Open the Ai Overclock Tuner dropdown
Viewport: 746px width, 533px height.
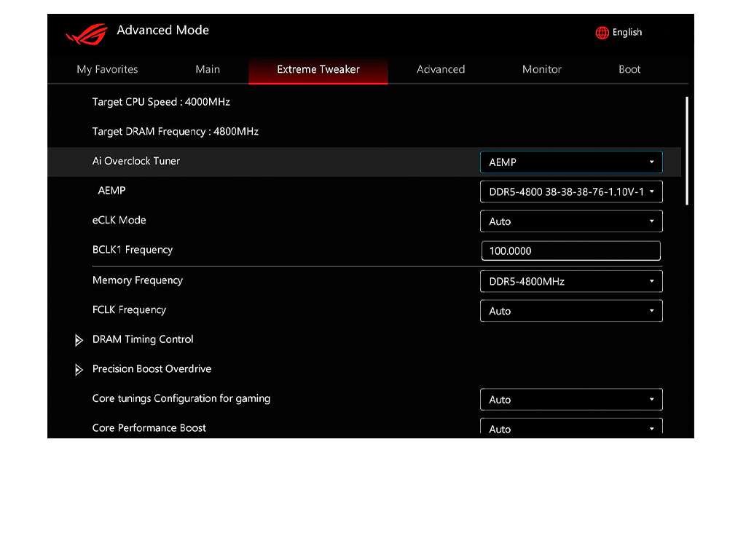point(570,162)
